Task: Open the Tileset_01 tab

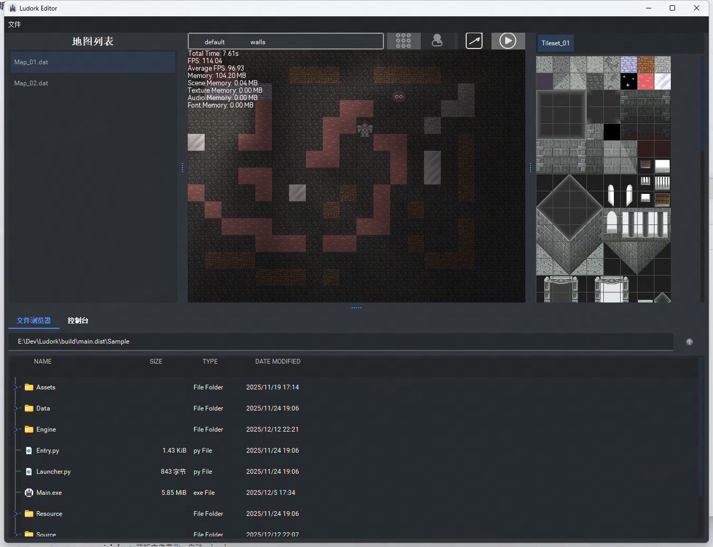Action: point(555,43)
